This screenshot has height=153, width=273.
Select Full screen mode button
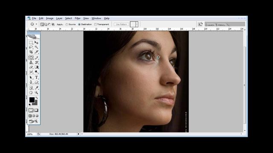37,116
